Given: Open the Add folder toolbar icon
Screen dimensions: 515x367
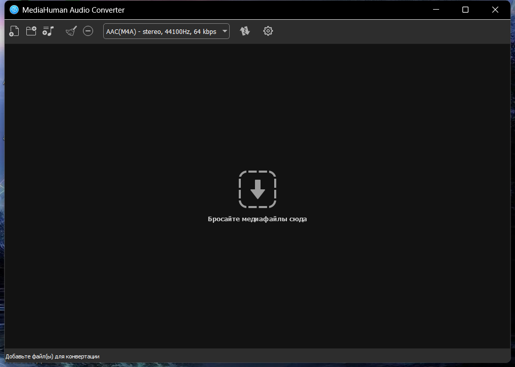Looking at the screenshot, I should pos(31,31).
